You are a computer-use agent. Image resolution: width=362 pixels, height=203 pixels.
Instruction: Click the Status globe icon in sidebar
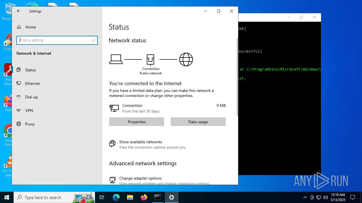tap(19, 70)
